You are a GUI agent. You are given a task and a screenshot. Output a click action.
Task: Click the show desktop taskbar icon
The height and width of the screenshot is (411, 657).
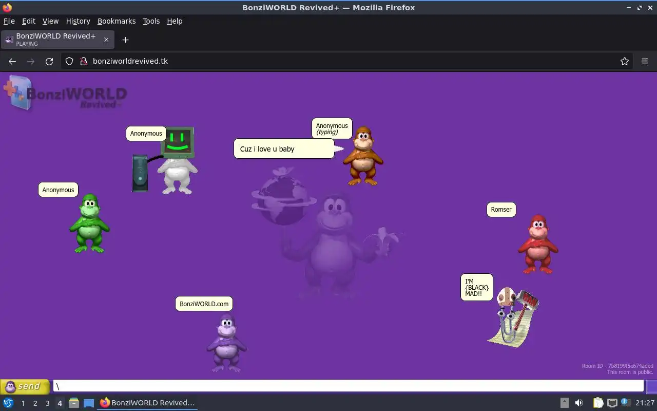pos(89,403)
